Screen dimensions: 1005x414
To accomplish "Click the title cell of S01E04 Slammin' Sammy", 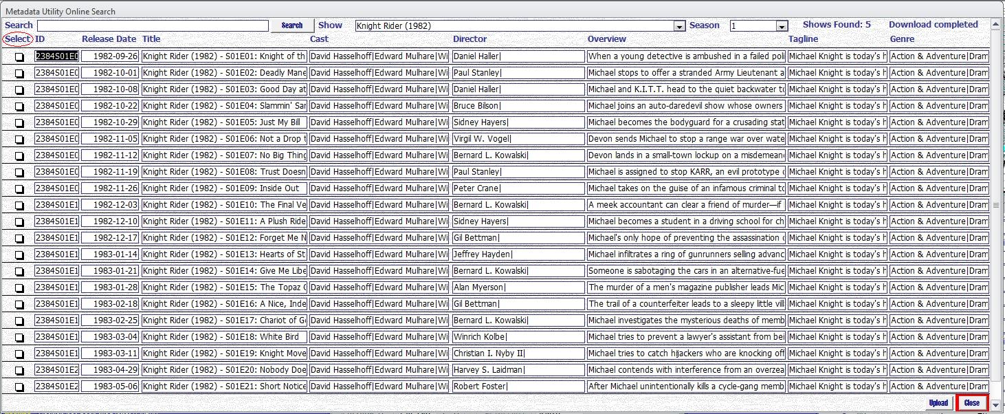I will pyautogui.click(x=224, y=106).
